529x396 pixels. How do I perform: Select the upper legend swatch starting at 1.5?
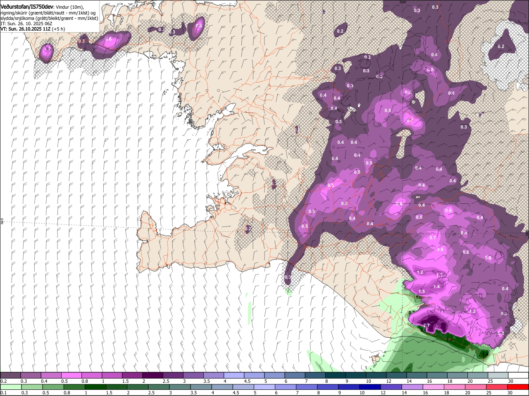(x=132, y=375)
